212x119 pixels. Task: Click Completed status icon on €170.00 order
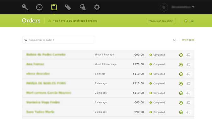tap(151, 65)
